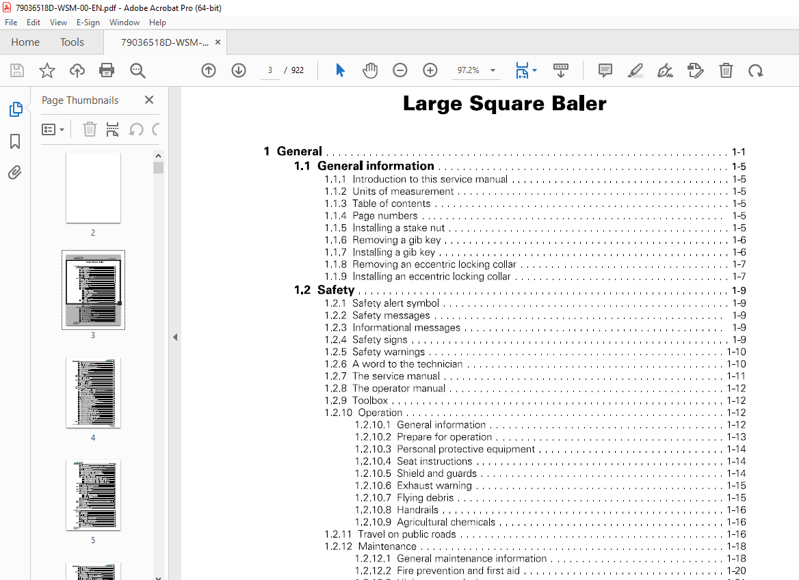799x580 pixels.
Task: Collapse the navigation pane with the arrow
Action: point(175,337)
